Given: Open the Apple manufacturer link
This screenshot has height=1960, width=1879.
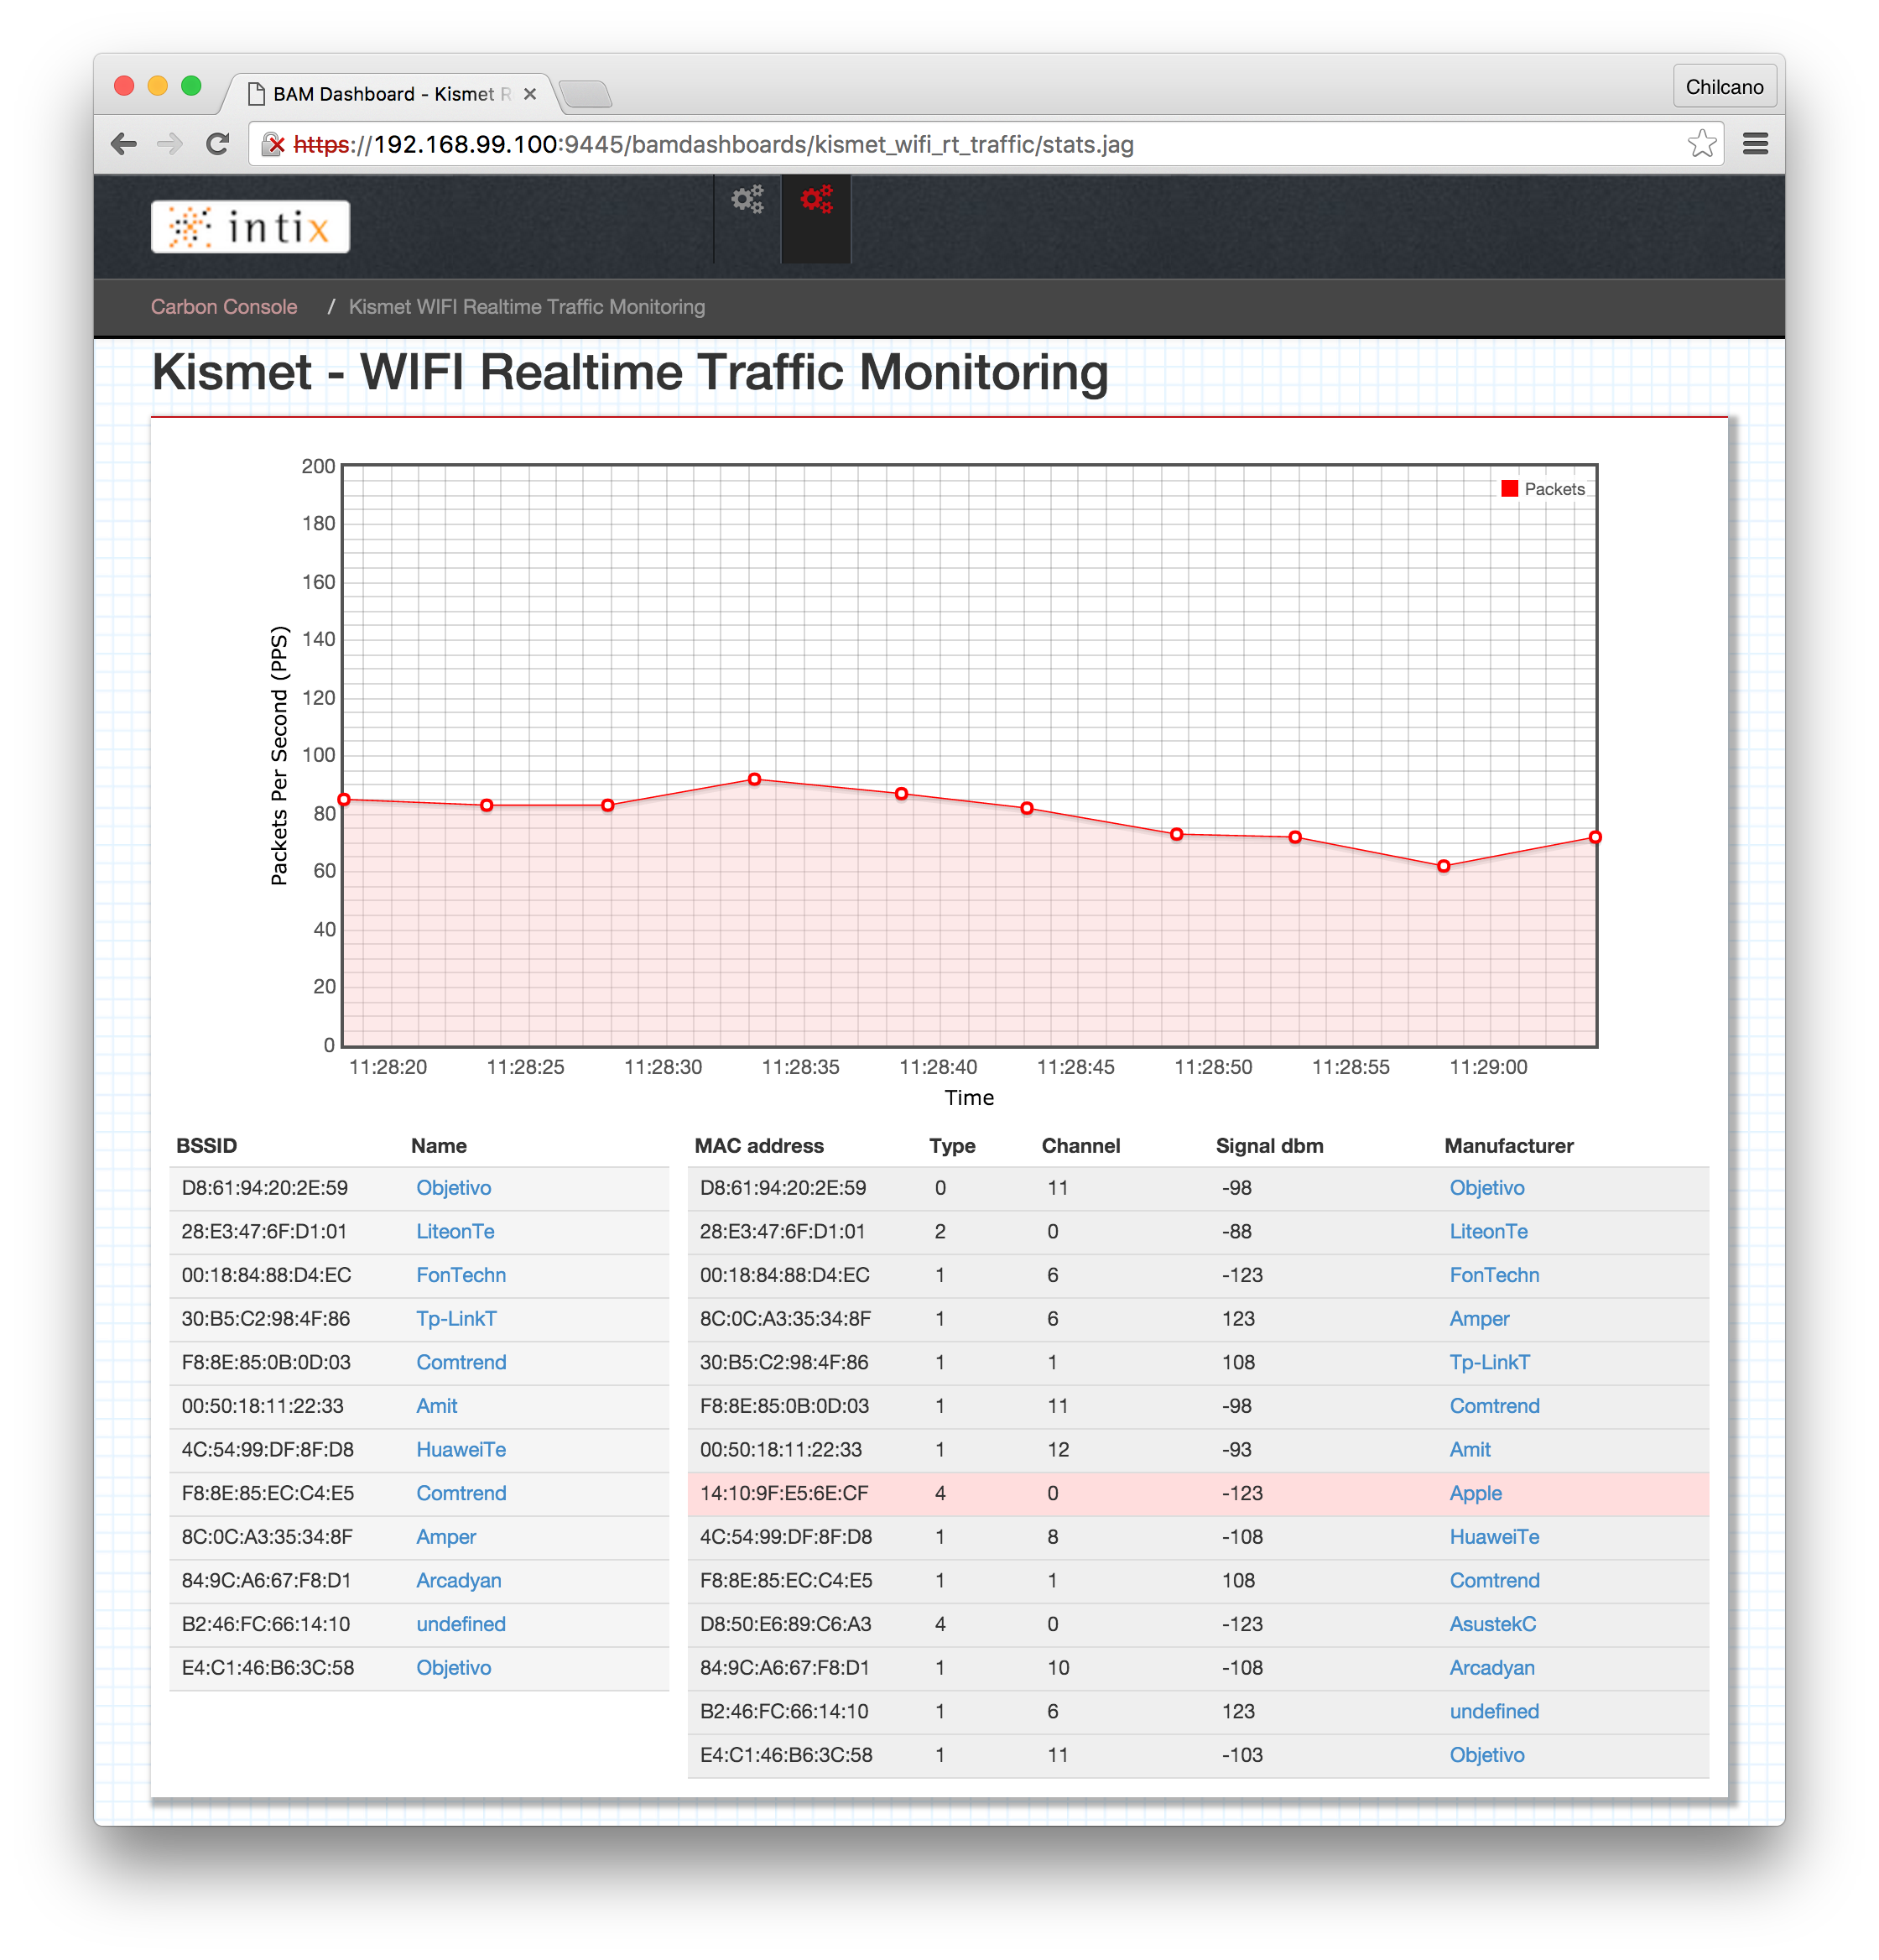Looking at the screenshot, I should click(1475, 1493).
